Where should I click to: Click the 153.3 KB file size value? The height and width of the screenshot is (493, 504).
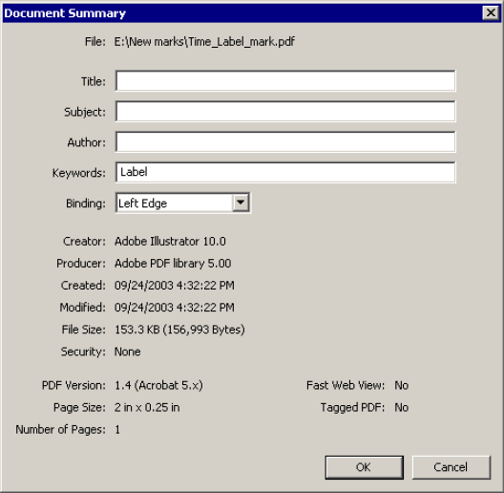tap(180, 330)
